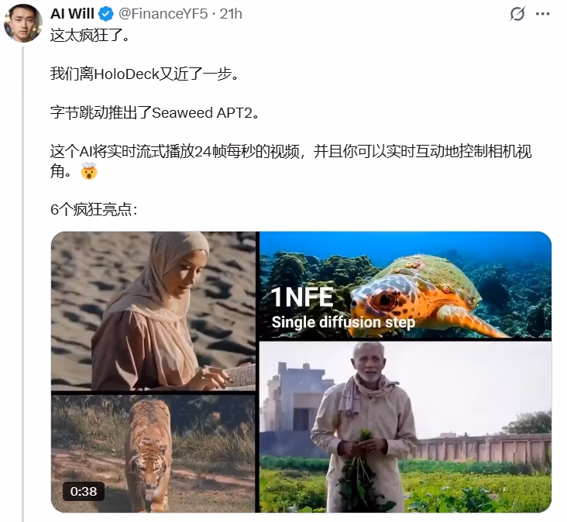
Task: Click the 21h timestamp
Action: [x=231, y=14]
